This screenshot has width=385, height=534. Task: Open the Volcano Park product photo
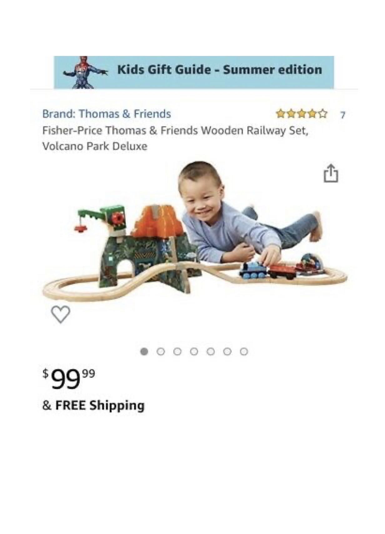[x=195, y=231]
